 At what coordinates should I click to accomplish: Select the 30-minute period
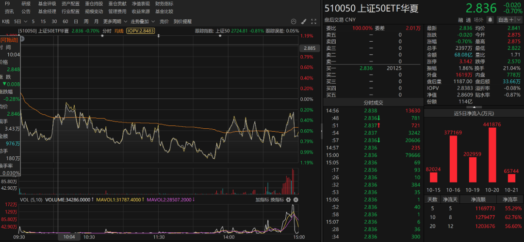(x=54, y=21)
